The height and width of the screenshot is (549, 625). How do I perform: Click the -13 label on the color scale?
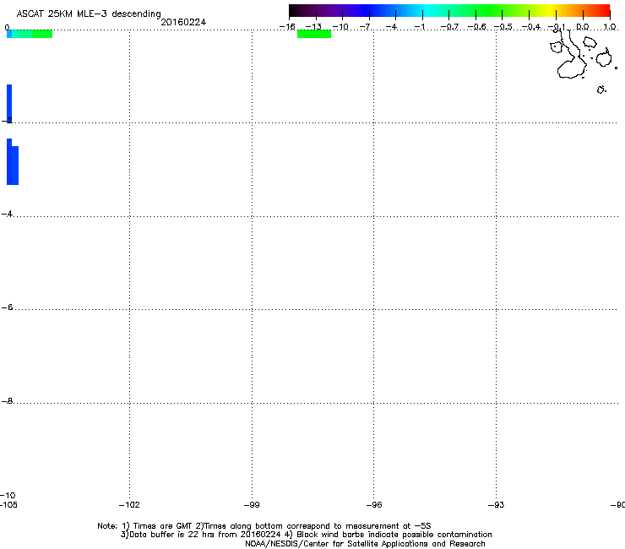coord(313,27)
